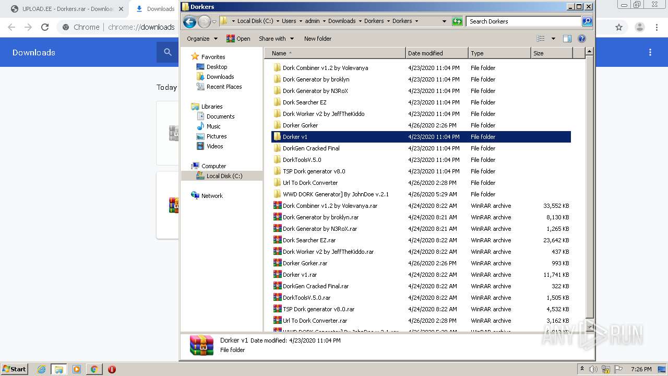This screenshot has width=668, height=376.
Task: Open the Share with menu
Action: point(276,39)
